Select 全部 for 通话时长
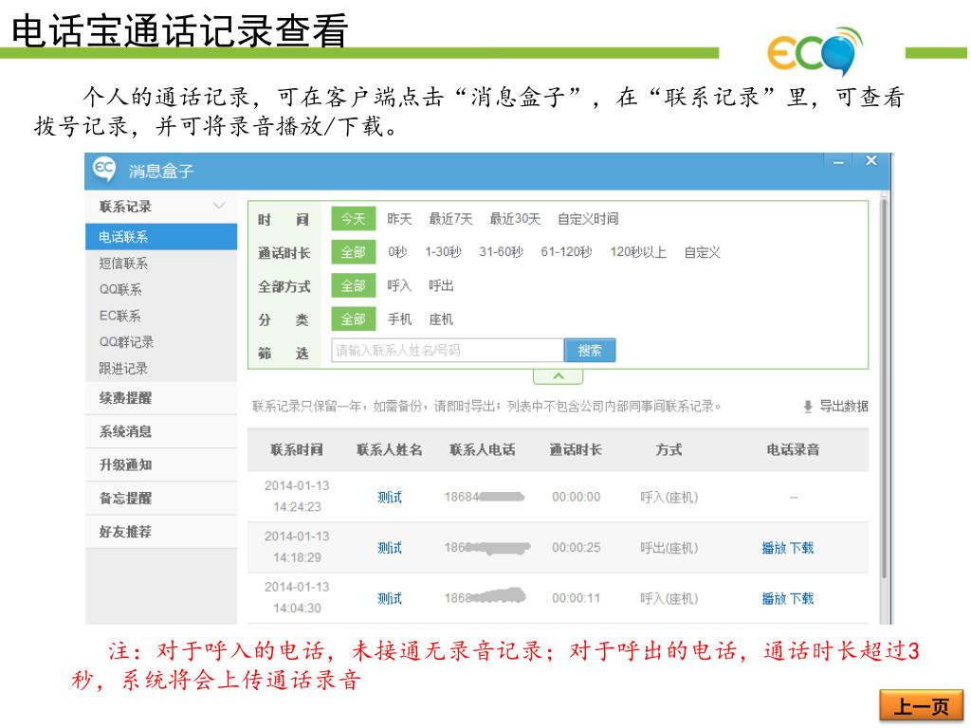Viewport: 971px width, 728px height. point(353,252)
